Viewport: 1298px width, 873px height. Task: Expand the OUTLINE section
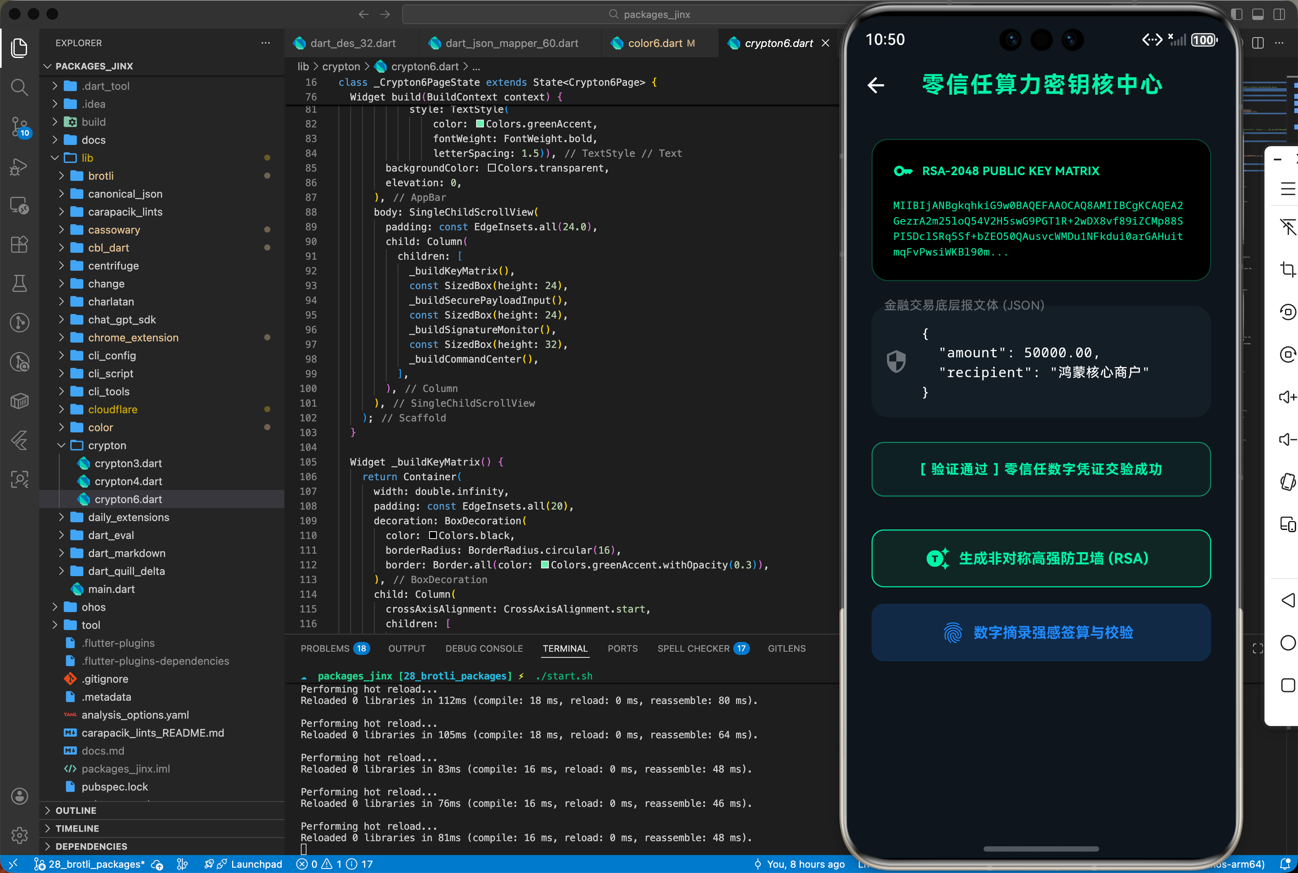[x=76, y=810]
